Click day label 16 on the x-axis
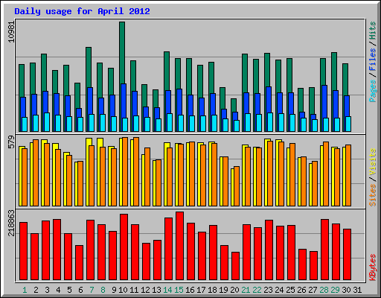 click(x=190, y=290)
